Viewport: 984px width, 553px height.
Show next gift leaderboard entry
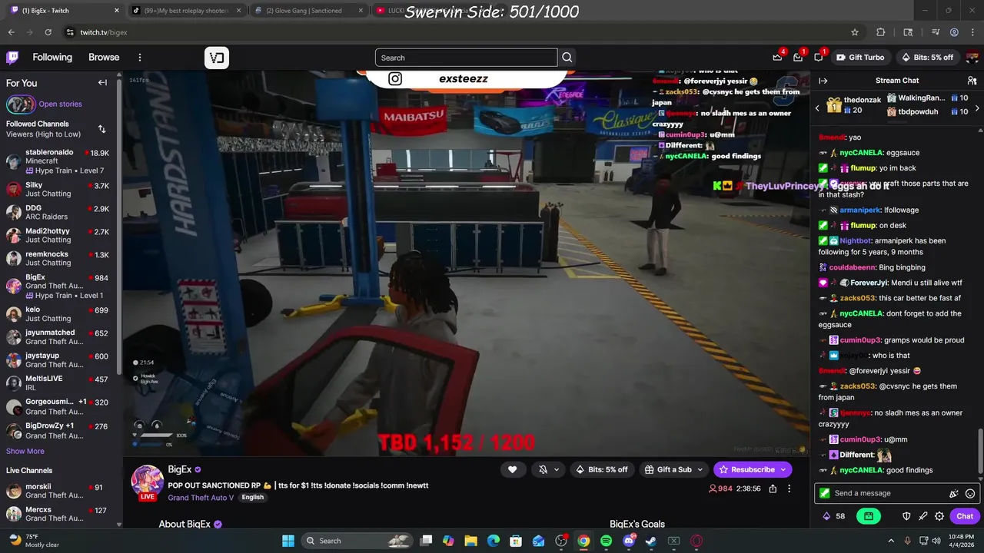[x=977, y=108]
